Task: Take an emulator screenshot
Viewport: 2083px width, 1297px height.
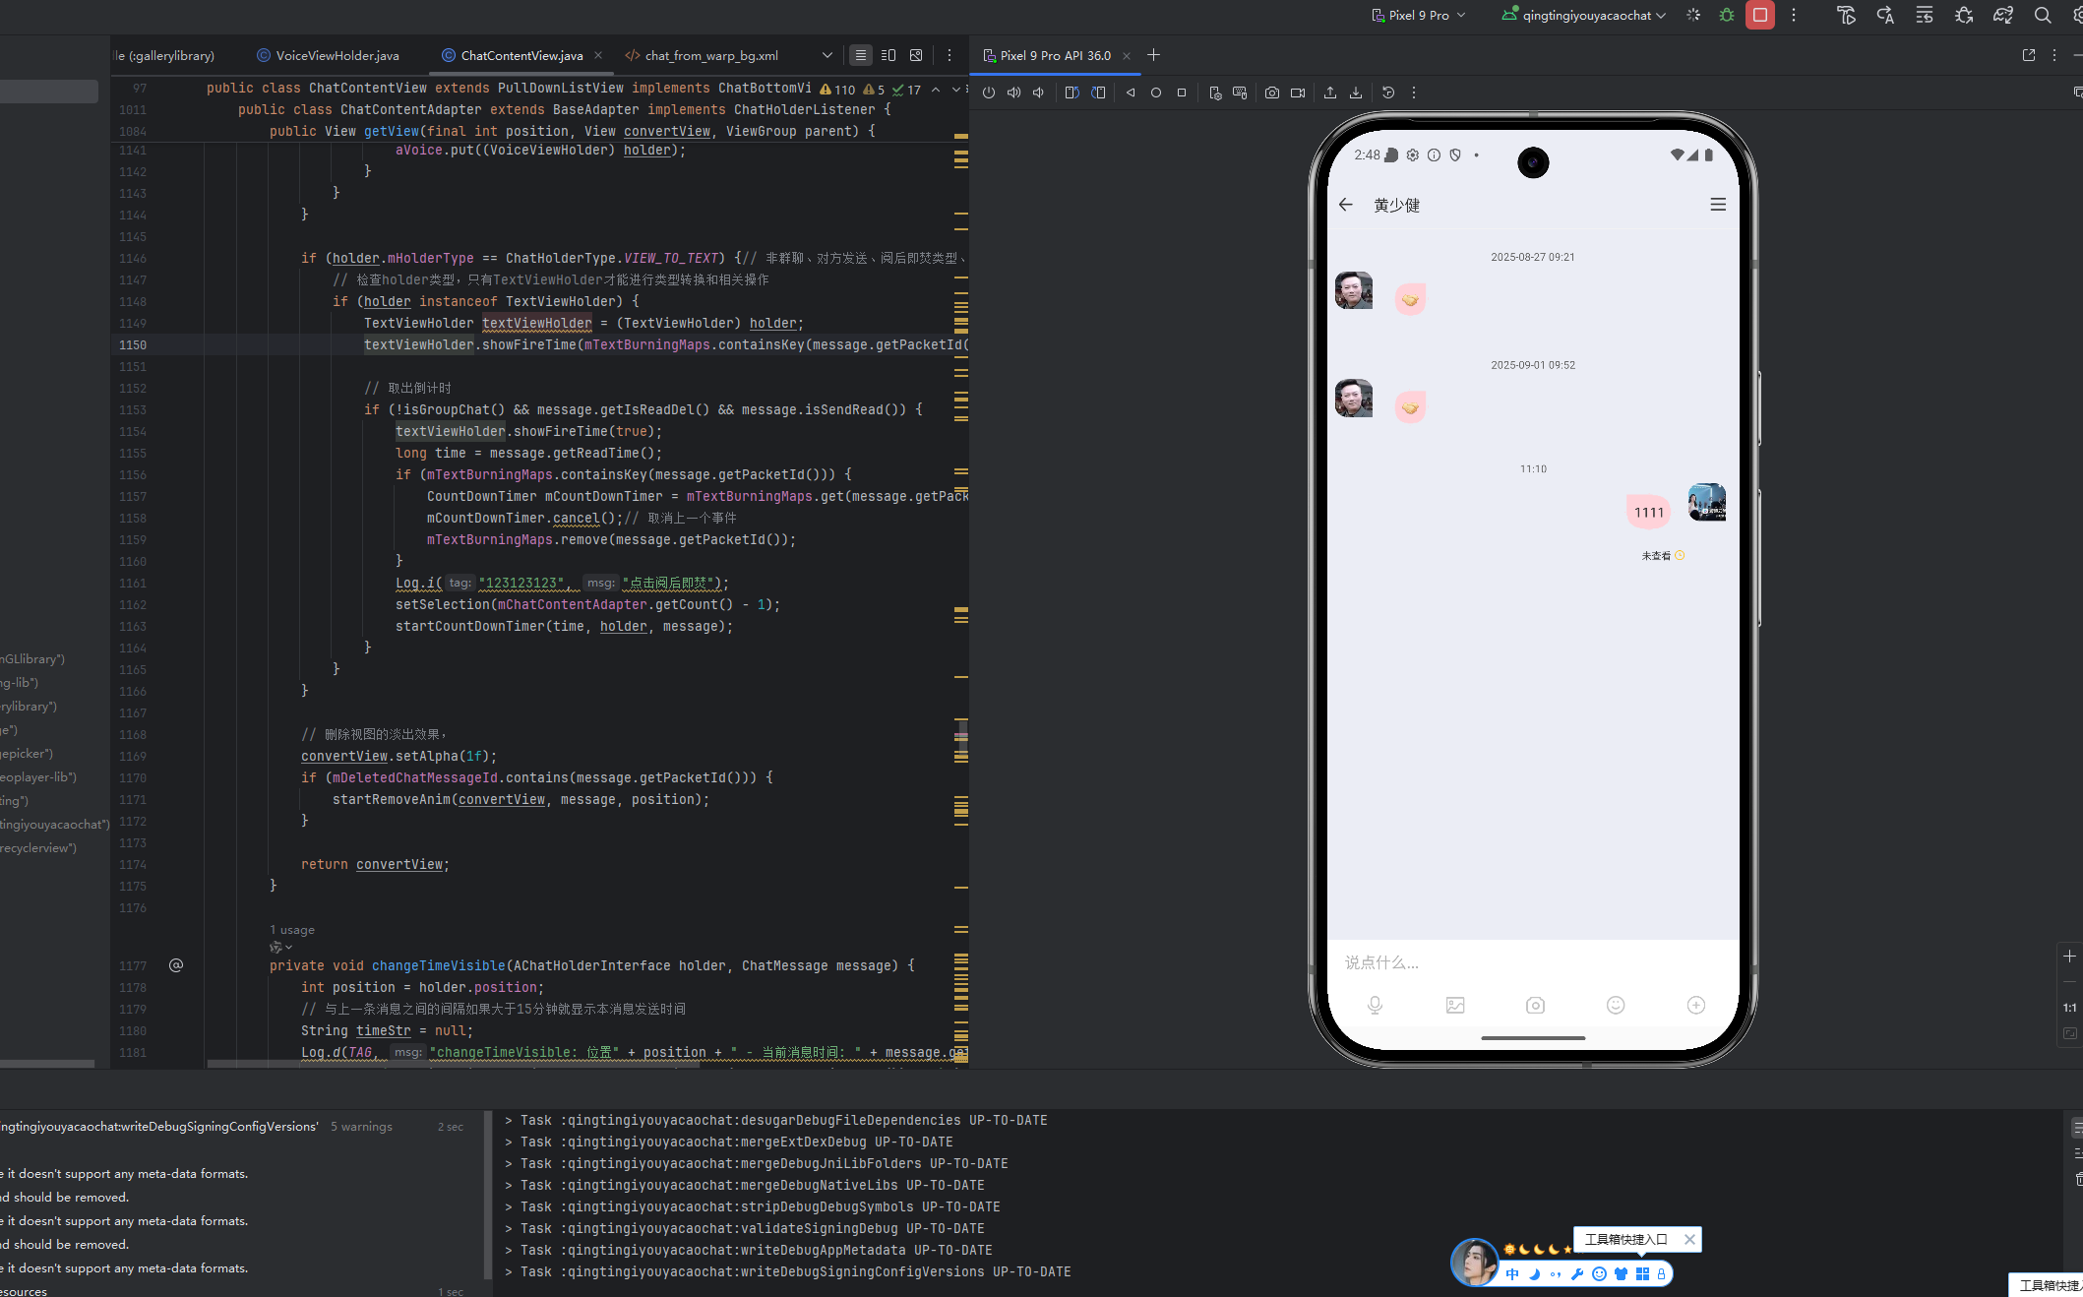Action: 1272,93
